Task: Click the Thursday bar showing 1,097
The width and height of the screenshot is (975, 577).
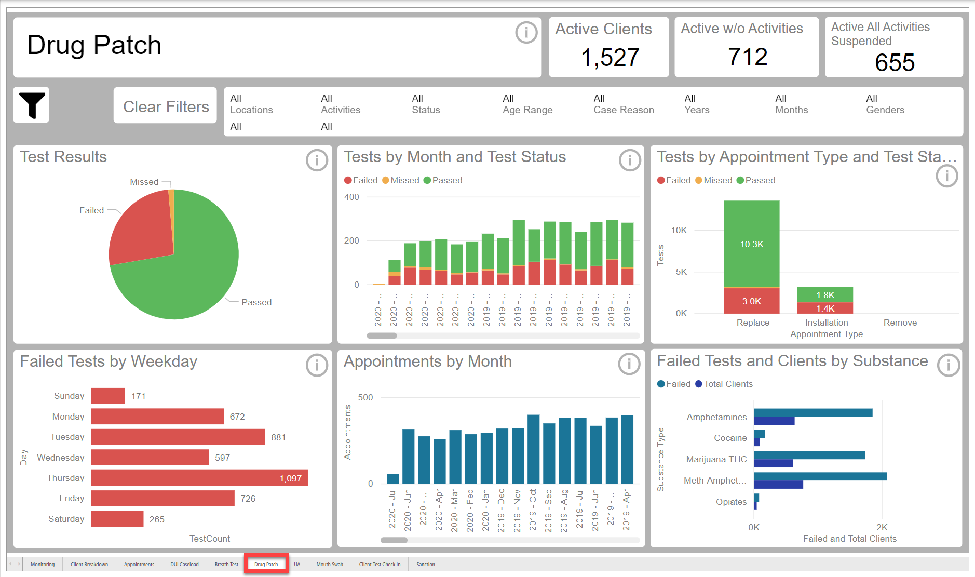Action: 199,478
